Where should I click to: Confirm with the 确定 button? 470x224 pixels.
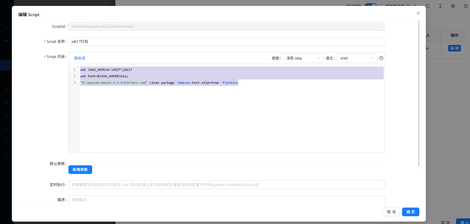pos(410,212)
